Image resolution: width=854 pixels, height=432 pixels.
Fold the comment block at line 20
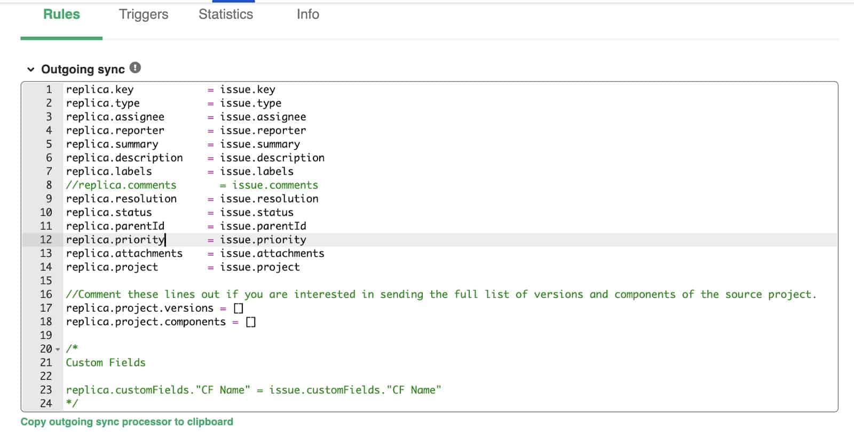tap(58, 349)
